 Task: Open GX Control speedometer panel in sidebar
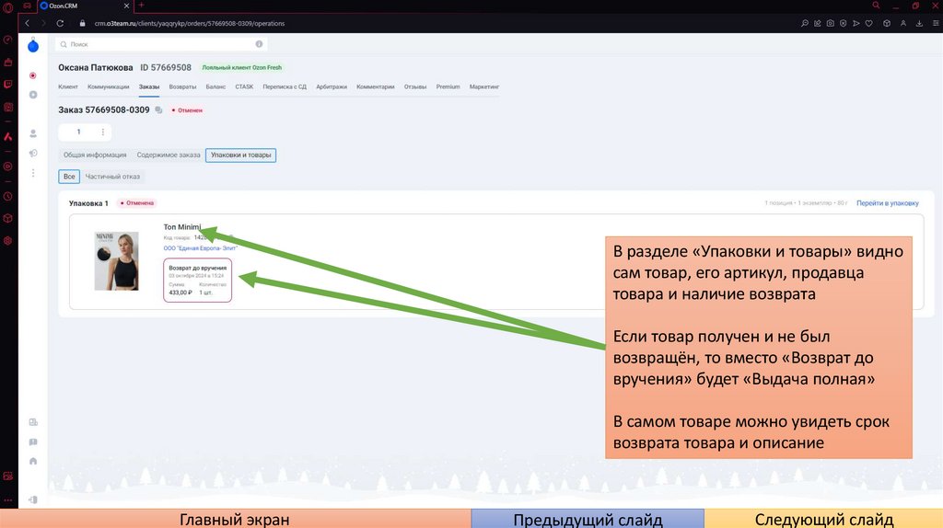[x=7, y=40]
